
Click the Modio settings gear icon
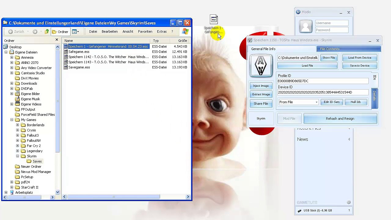(x=349, y=202)
